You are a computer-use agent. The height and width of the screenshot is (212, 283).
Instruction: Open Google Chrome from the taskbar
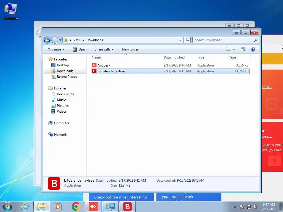click(76, 206)
